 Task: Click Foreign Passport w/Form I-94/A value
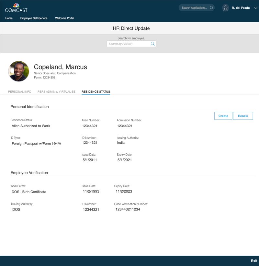tap(36, 144)
